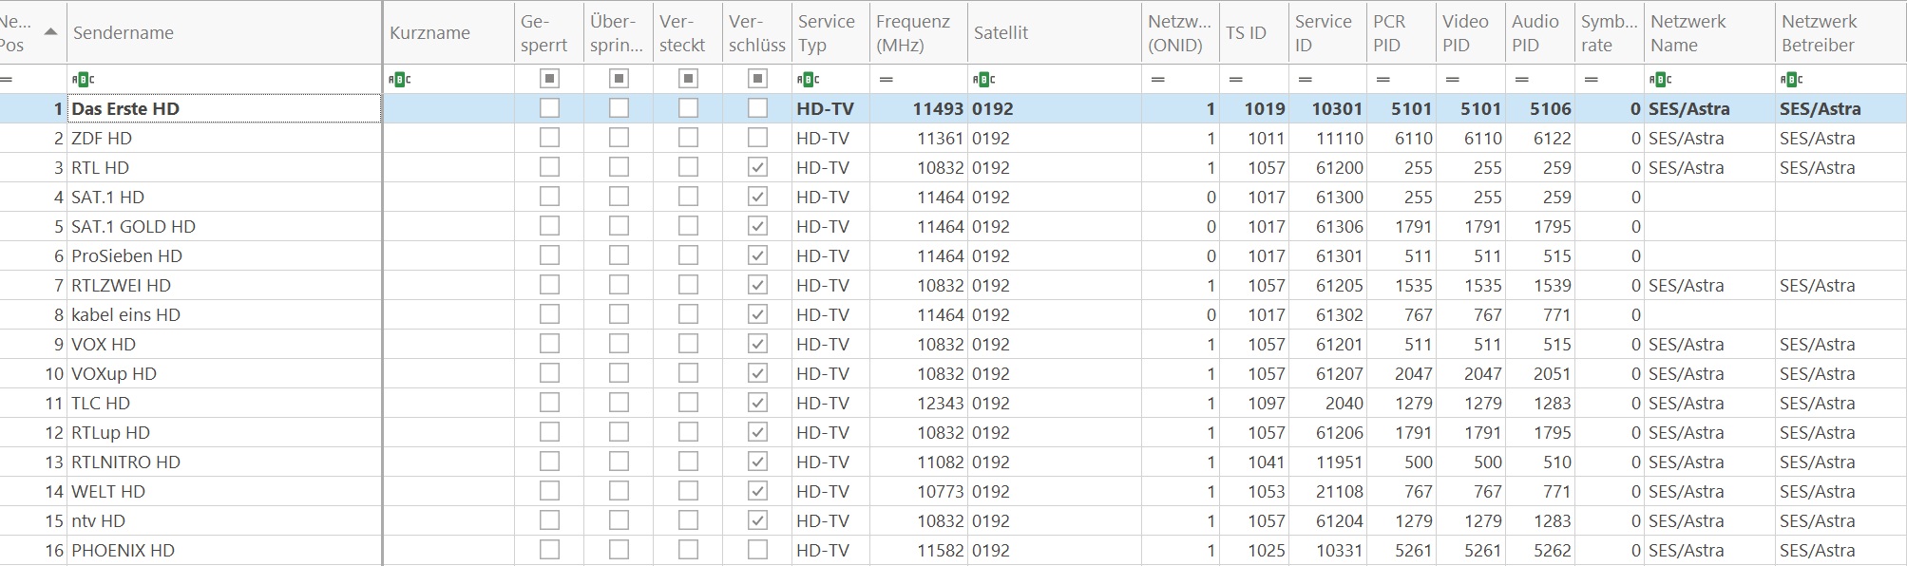Click the equals filter icon under Audio PID
Screen dimensions: 1907x566
tap(1522, 80)
